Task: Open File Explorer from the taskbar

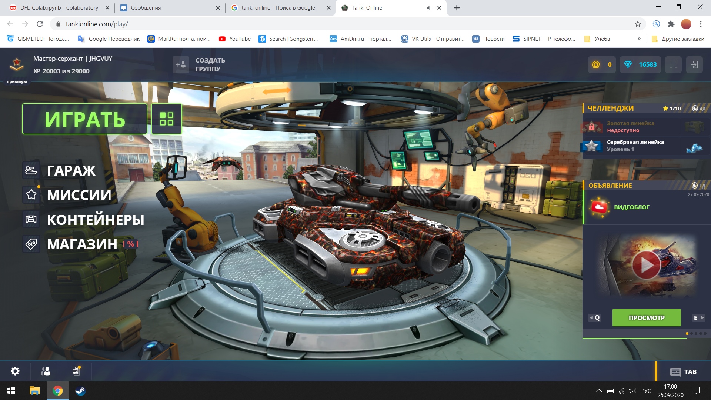Action: [x=34, y=391]
